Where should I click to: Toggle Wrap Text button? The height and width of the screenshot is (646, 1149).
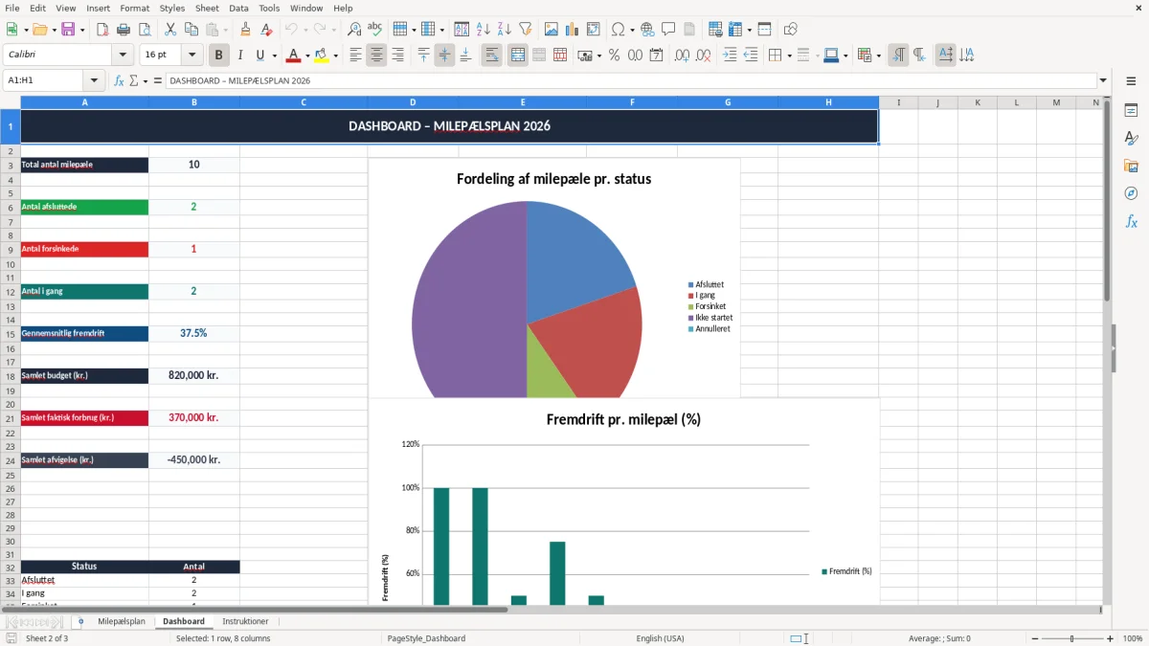tap(491, 56)
